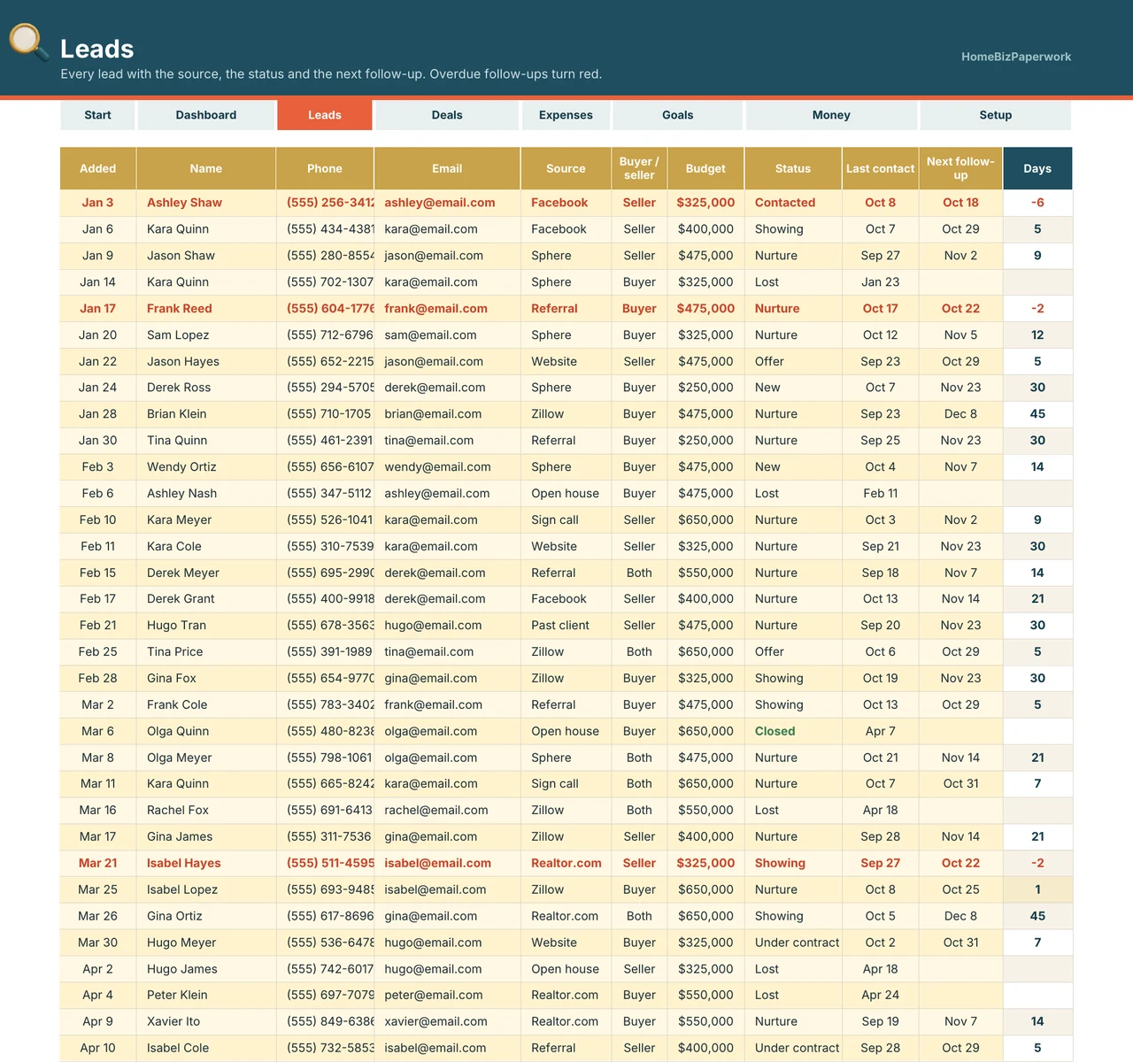The image size is (1133, 1062).
Task: Click the phone cell '(555) 712-6796'
Action: coord(325,335)
